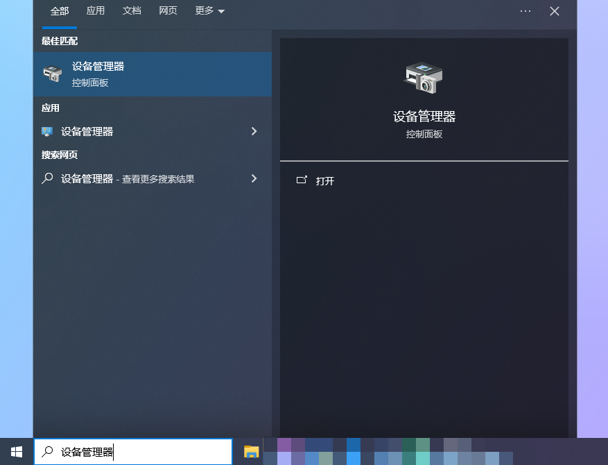
Task: Click the magnifier icon beside 查看更多搜索结果
Action: pos(47,178)
